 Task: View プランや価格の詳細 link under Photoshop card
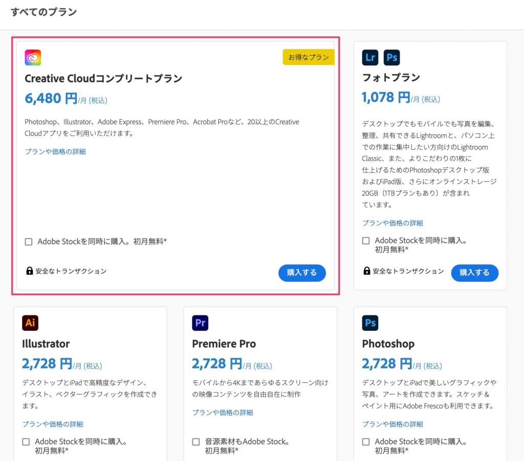pos(392,424)
